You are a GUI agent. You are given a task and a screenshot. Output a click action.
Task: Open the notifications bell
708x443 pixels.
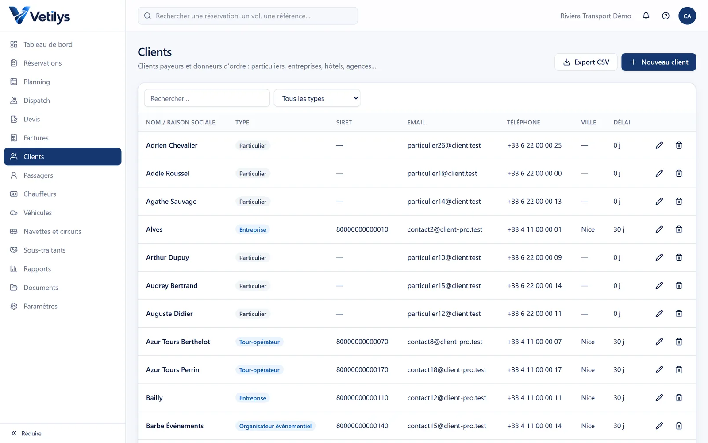coord(646,16)
